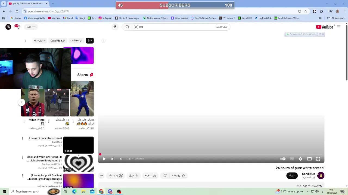Open 3 hours of pure black screen thumbnail
The image size is (348, 195).
pyautogui.click(x=78, y=145)
